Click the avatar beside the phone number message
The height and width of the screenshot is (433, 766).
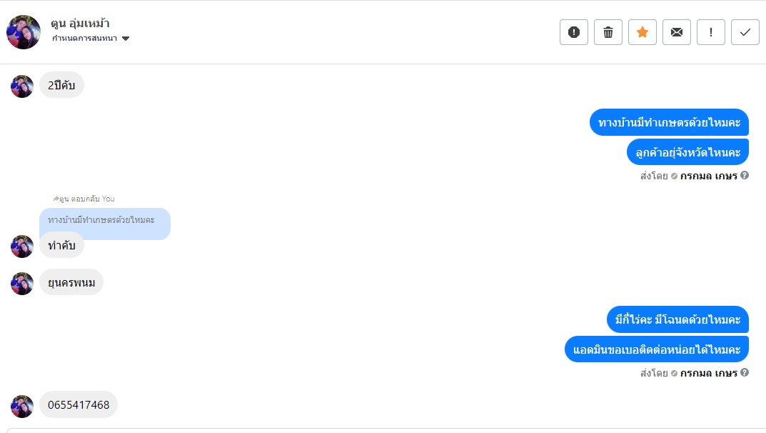(x=22, y=406)
